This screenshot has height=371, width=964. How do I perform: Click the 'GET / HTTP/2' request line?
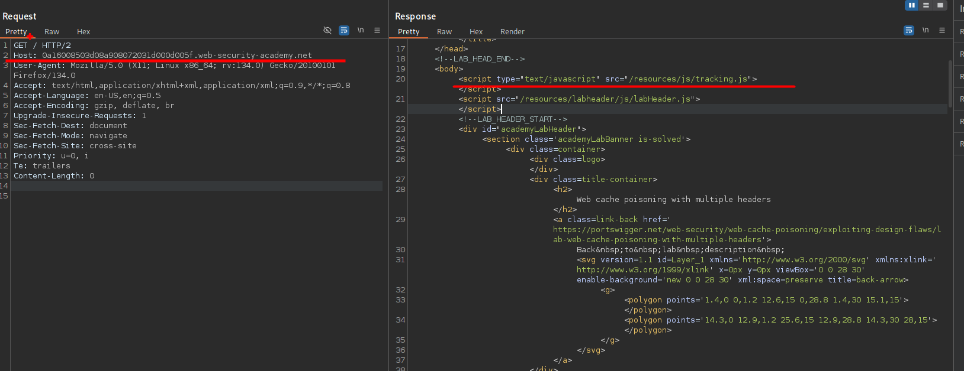pyautogui.click(x=42, y=45)
